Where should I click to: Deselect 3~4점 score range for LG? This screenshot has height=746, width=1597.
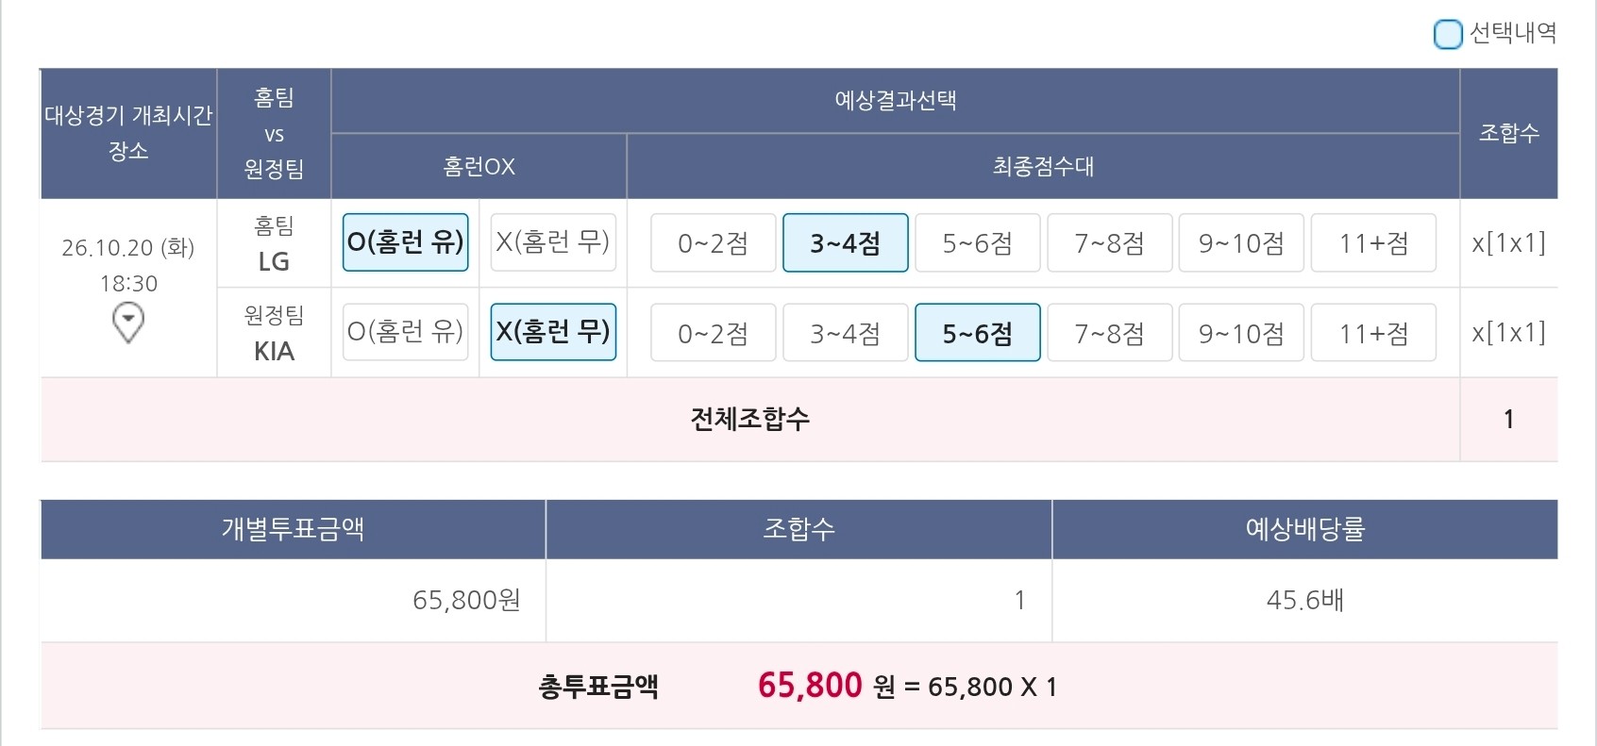click(x=846, y=242)
